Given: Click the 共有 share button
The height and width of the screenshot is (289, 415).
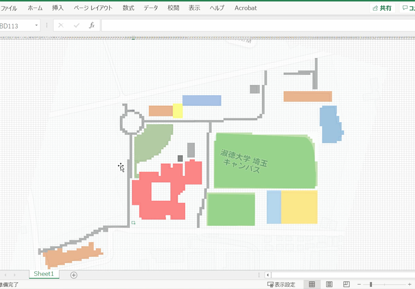Looking at the screenshot, I should tap(382, 8).
